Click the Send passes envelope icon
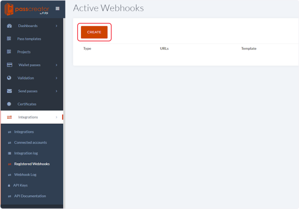Screen dimensions: 299x209 pyautogui.click(x=9, y=91)
